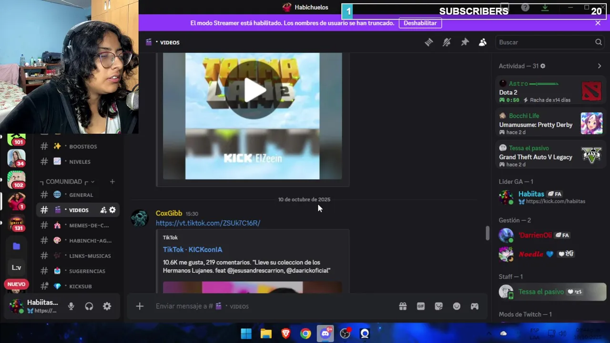Select member Noedle
This screenshot has height=343, width=610.
pyautogui.click(x=550, y=254)
